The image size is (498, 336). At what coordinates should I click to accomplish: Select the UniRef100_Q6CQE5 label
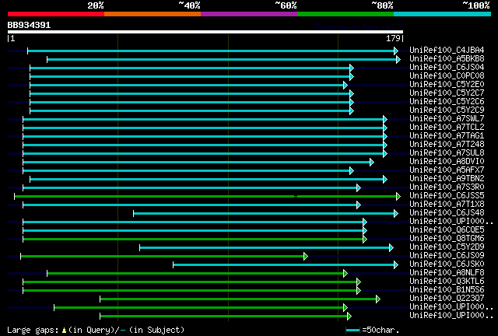pos(447,230)
